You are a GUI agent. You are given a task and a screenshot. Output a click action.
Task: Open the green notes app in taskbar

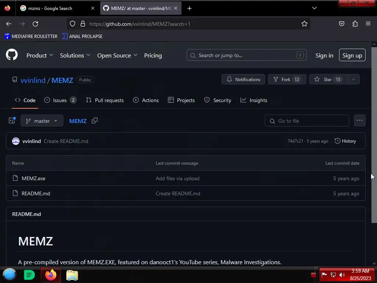(x=29, y=275)
